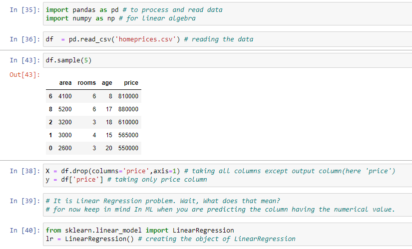Click row index 0 in the table
Screen dimensions: 412x249
pos(50,148)
